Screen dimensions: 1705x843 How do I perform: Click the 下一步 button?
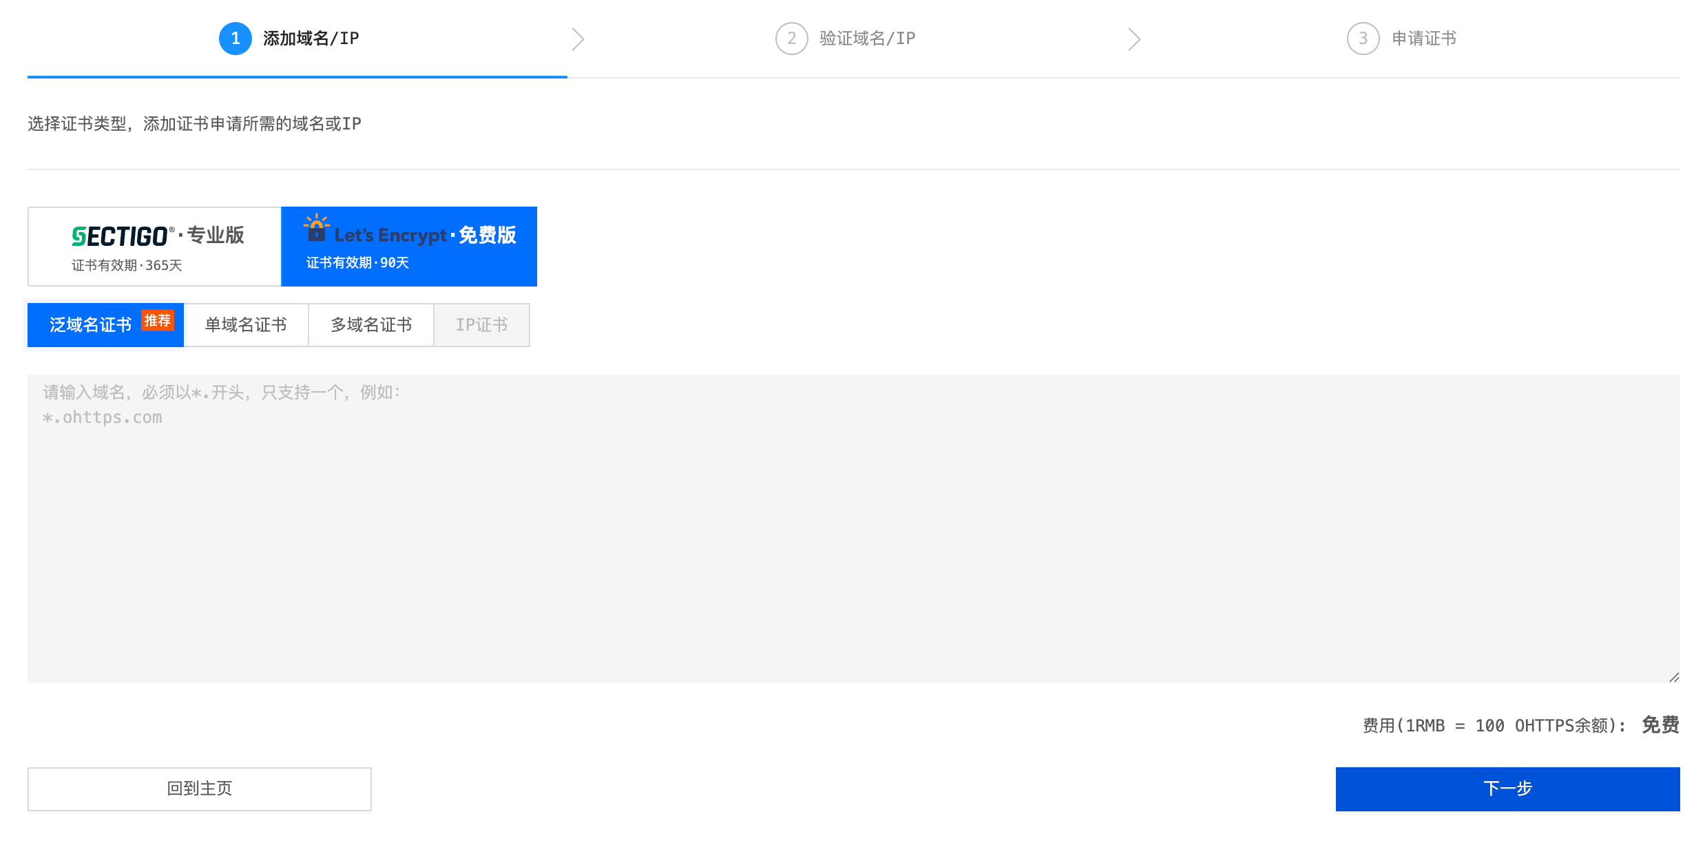1507,789
